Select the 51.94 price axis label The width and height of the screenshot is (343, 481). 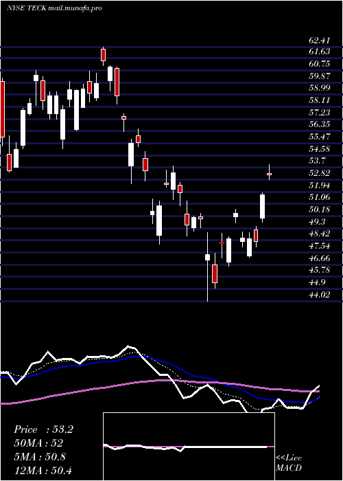[319, 186]
